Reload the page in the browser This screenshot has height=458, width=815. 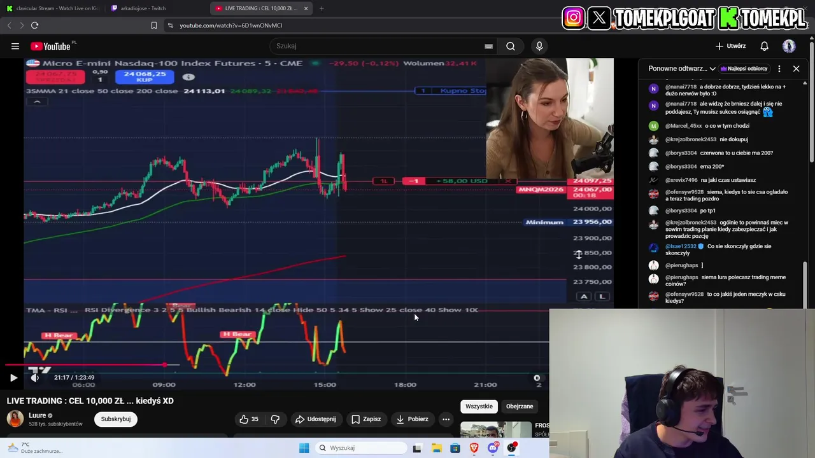coord(34,25)
